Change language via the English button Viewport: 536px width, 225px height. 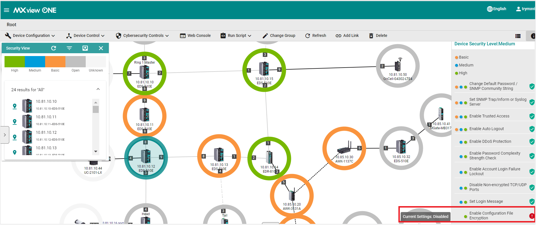click(497, 9)
